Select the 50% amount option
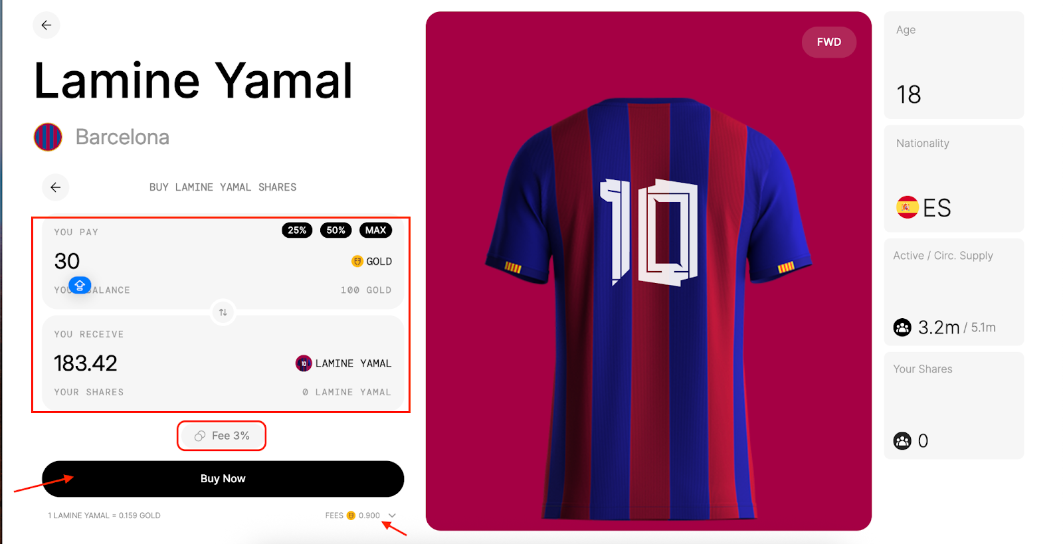The height and width of the screenshot is (544, 1063). 336,230
